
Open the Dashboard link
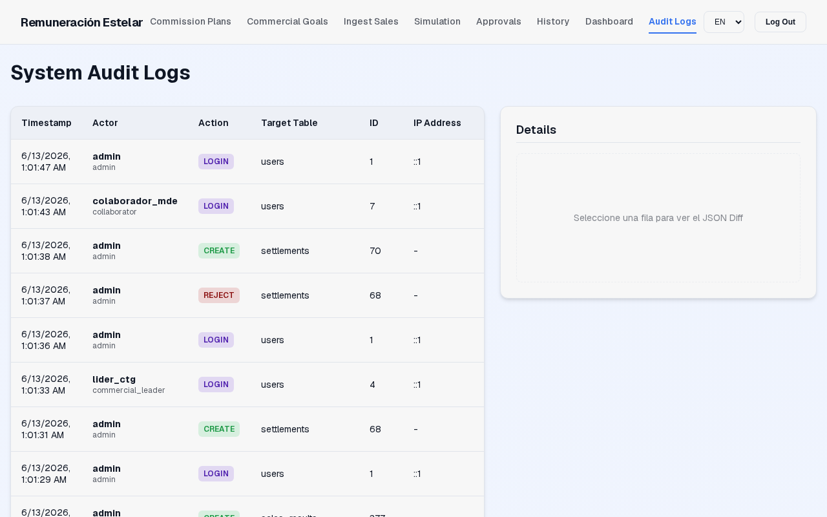609,21
